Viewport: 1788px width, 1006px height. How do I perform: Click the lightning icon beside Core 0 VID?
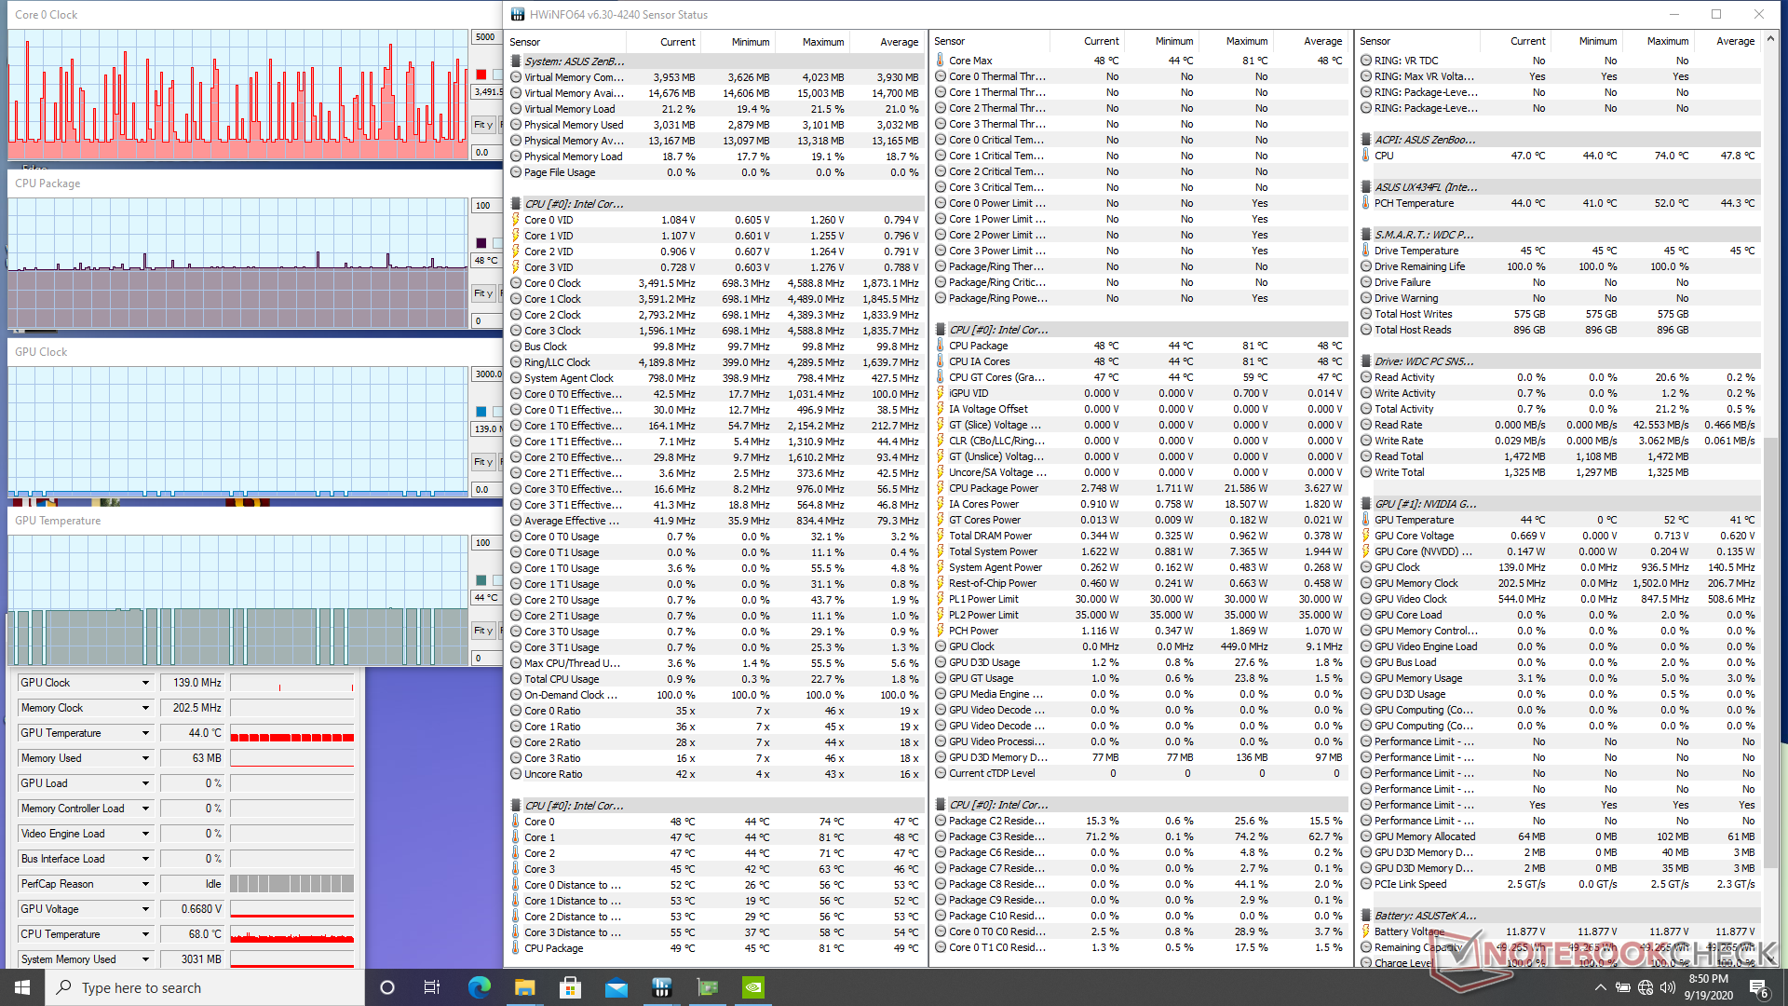click(x=516, y=220)
